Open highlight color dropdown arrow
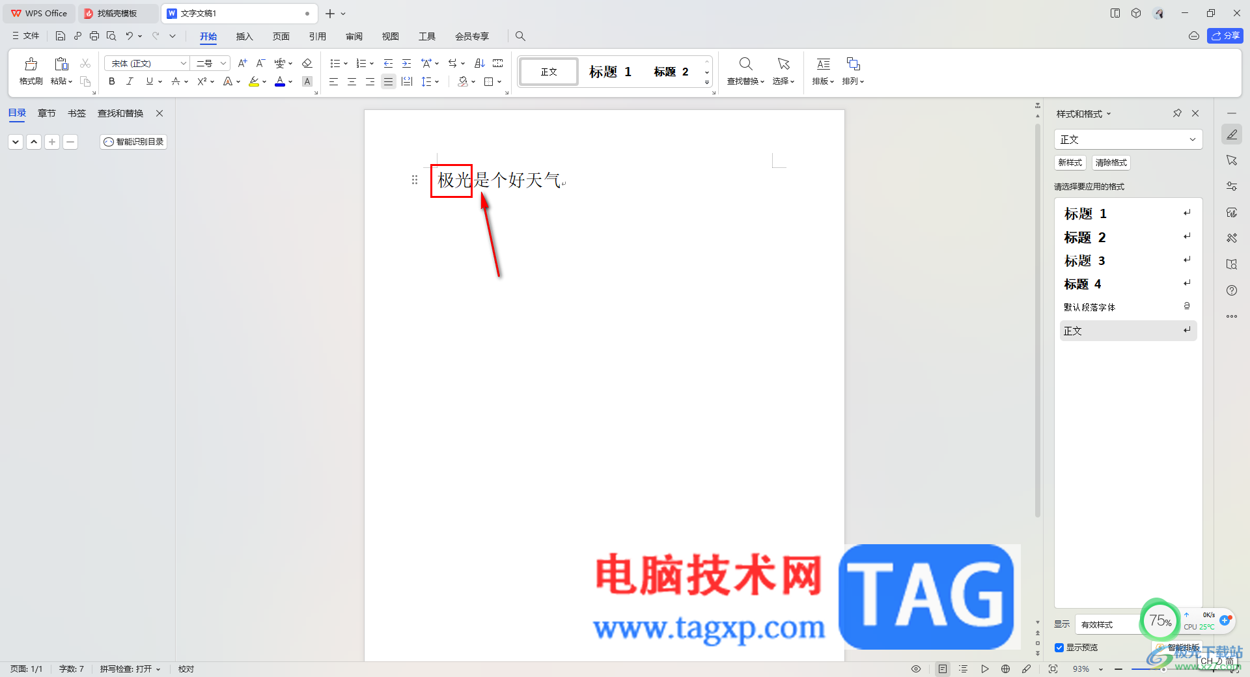Image resolution: width=1250 pixels, height=677 pixels. click(264, 82)
